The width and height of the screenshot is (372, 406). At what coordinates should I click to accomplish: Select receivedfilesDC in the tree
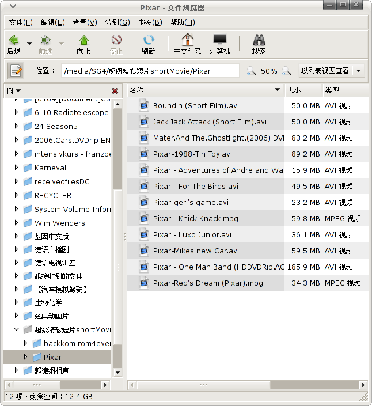[62, 181]
